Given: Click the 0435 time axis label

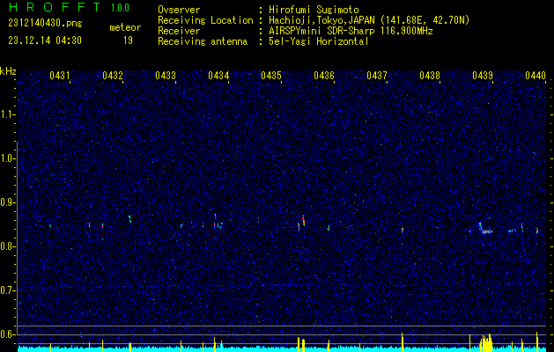Looking at the screenshot, I should coord(271,76).
